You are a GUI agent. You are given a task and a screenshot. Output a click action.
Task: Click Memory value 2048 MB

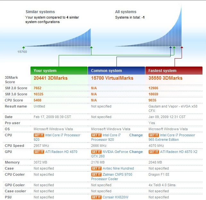tap(155, 162)
